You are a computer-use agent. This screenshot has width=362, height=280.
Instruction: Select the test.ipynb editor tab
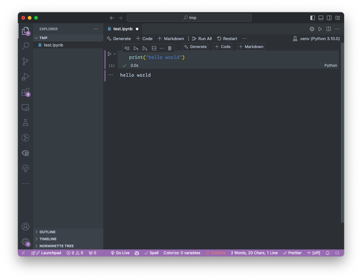(x=123, y=29)
